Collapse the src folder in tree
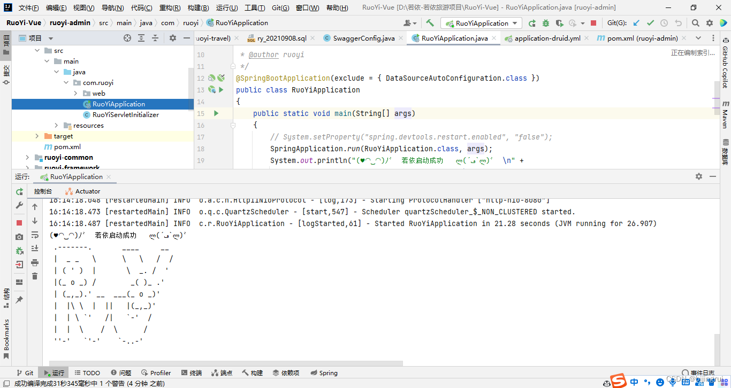The image size is (731, 388). 37,50
